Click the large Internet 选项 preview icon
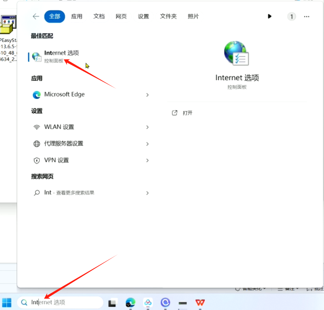 tap(237, 53)
